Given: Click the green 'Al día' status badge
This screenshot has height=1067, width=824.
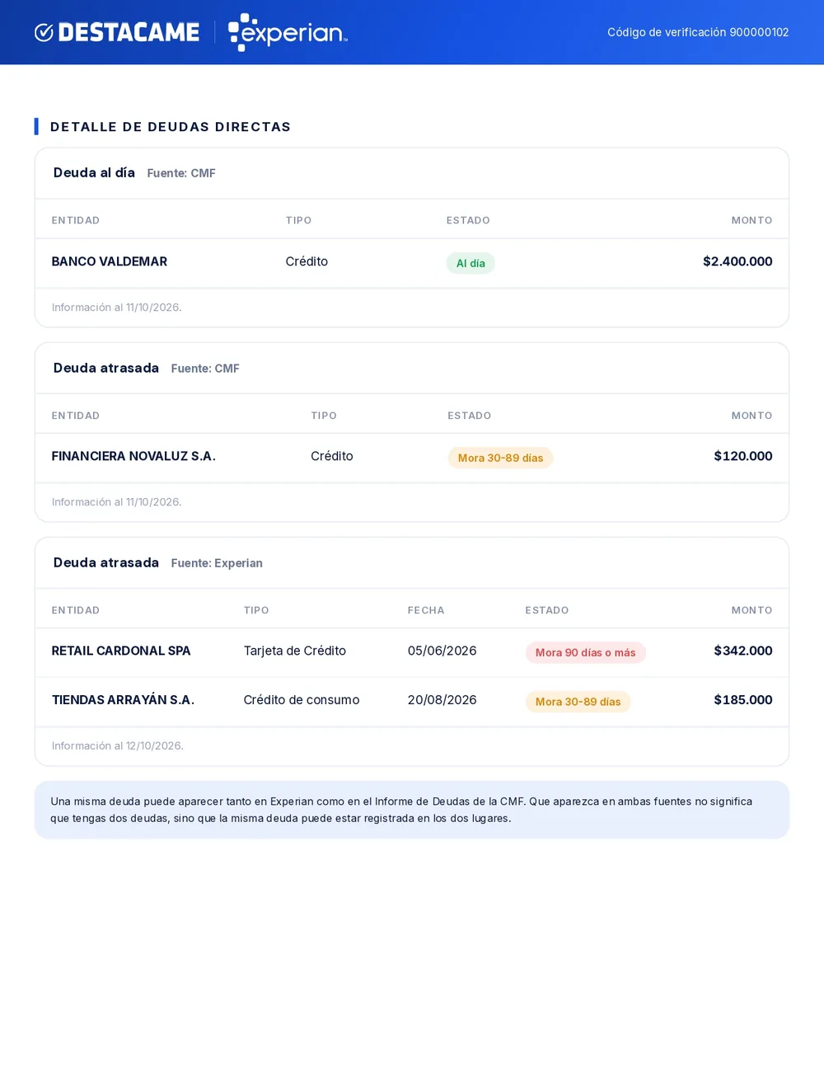Looking at the screenshot, I should (471, 263).
